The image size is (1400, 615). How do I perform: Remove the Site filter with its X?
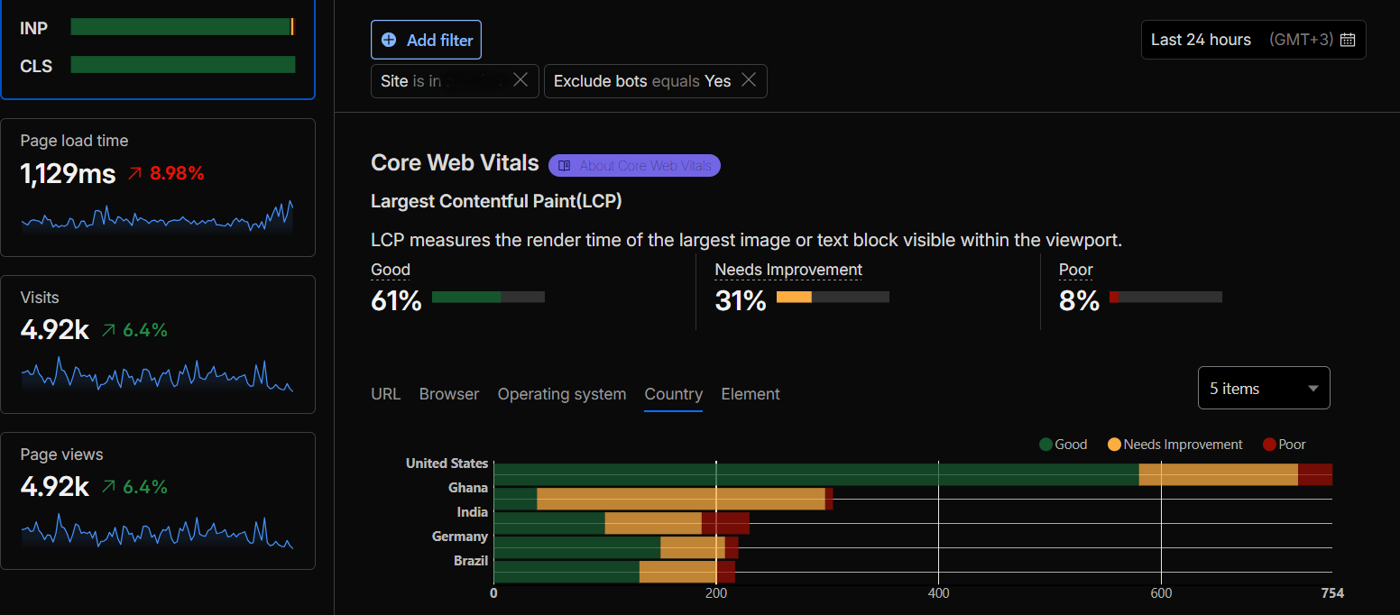520,80
